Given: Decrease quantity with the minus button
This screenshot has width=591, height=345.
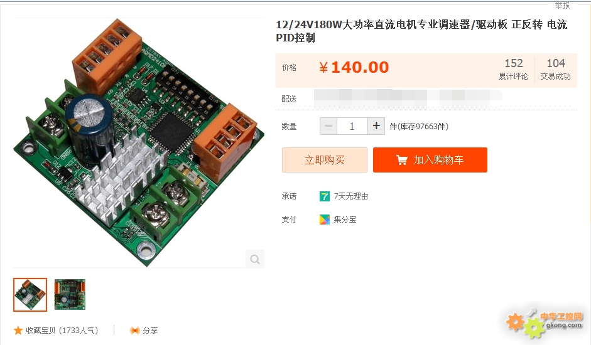Looking at the screenshot, I should (x=328, y=126).
